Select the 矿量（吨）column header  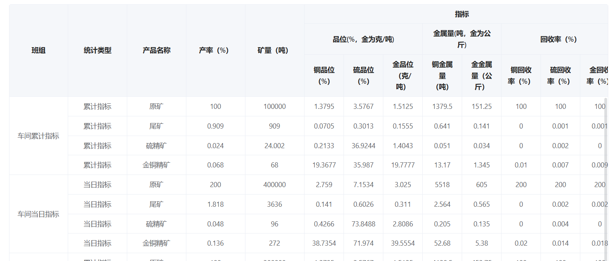point(275,50)
